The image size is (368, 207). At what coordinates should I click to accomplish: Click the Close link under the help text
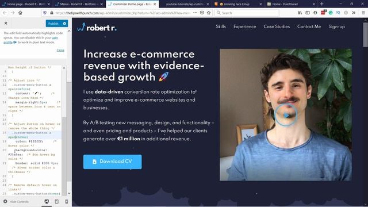tap(60, 50)
